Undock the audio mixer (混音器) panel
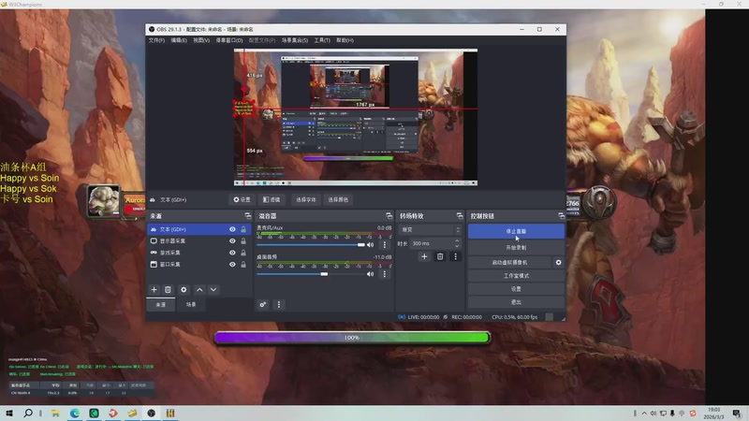Viewport: 749px width, 421px height. 389,216
